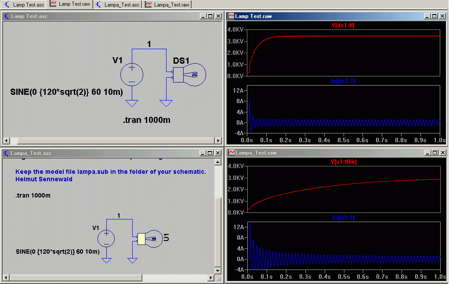Maximize the Lamp Test.raw window

[x=435, y=16]
